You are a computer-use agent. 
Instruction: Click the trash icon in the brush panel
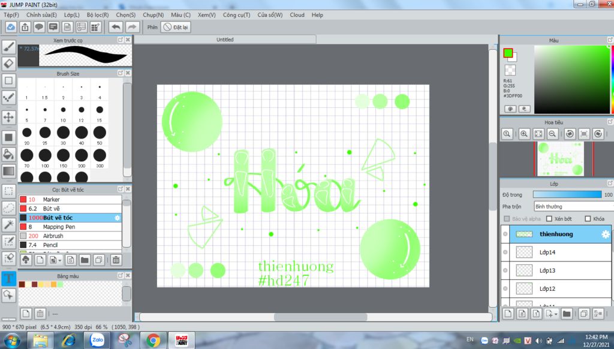tap(116, 260)
